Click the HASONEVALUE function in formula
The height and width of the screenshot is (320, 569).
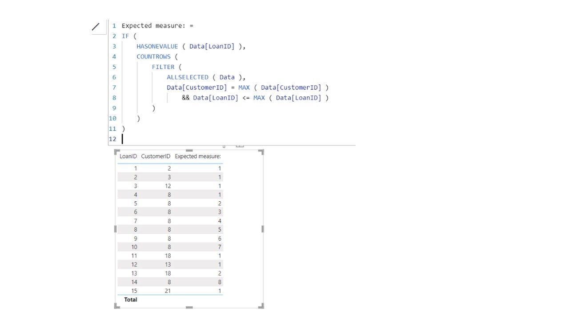click(157, 46)
